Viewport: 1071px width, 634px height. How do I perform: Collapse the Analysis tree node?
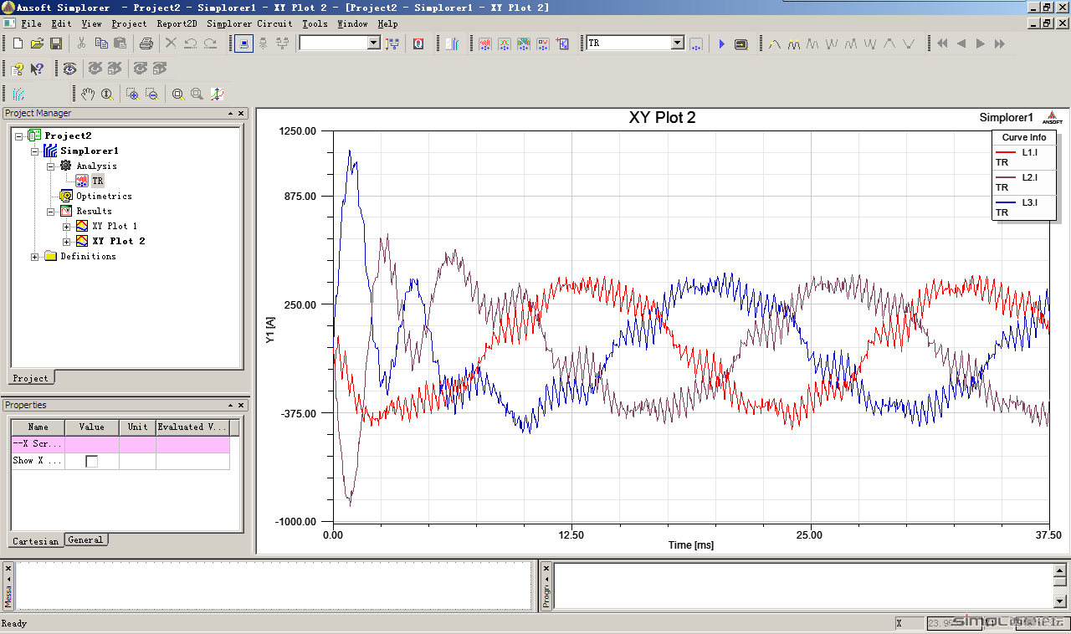(51, 166)
